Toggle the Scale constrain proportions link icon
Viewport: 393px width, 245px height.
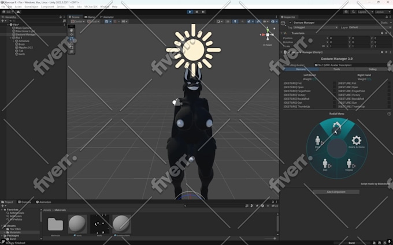coord(323,46)
